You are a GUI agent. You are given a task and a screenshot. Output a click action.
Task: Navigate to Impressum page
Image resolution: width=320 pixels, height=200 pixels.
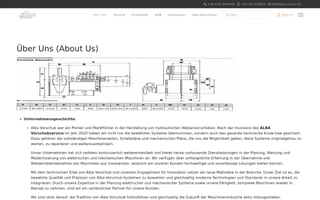click(x=177, y=15)
